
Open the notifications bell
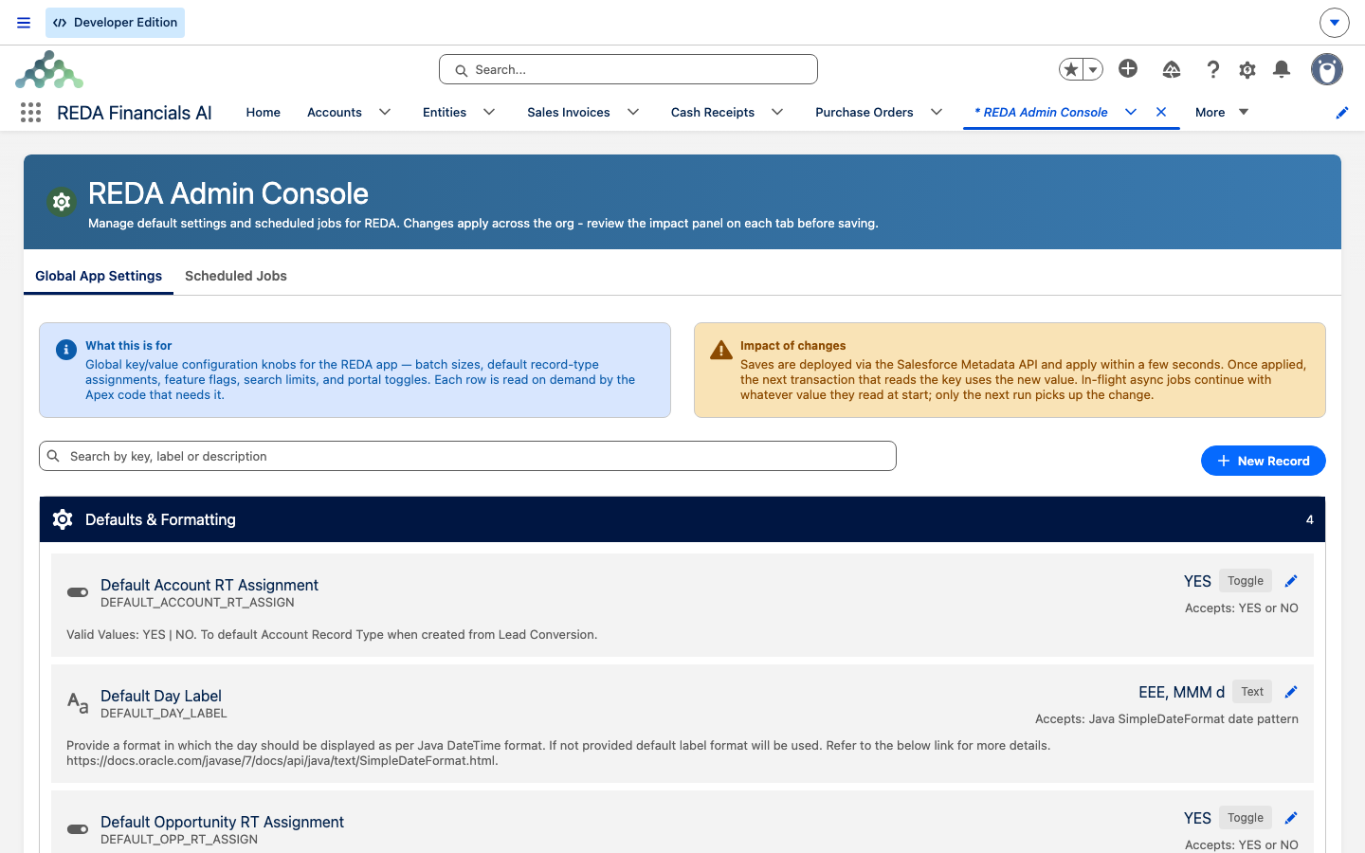click(1282, 69)
